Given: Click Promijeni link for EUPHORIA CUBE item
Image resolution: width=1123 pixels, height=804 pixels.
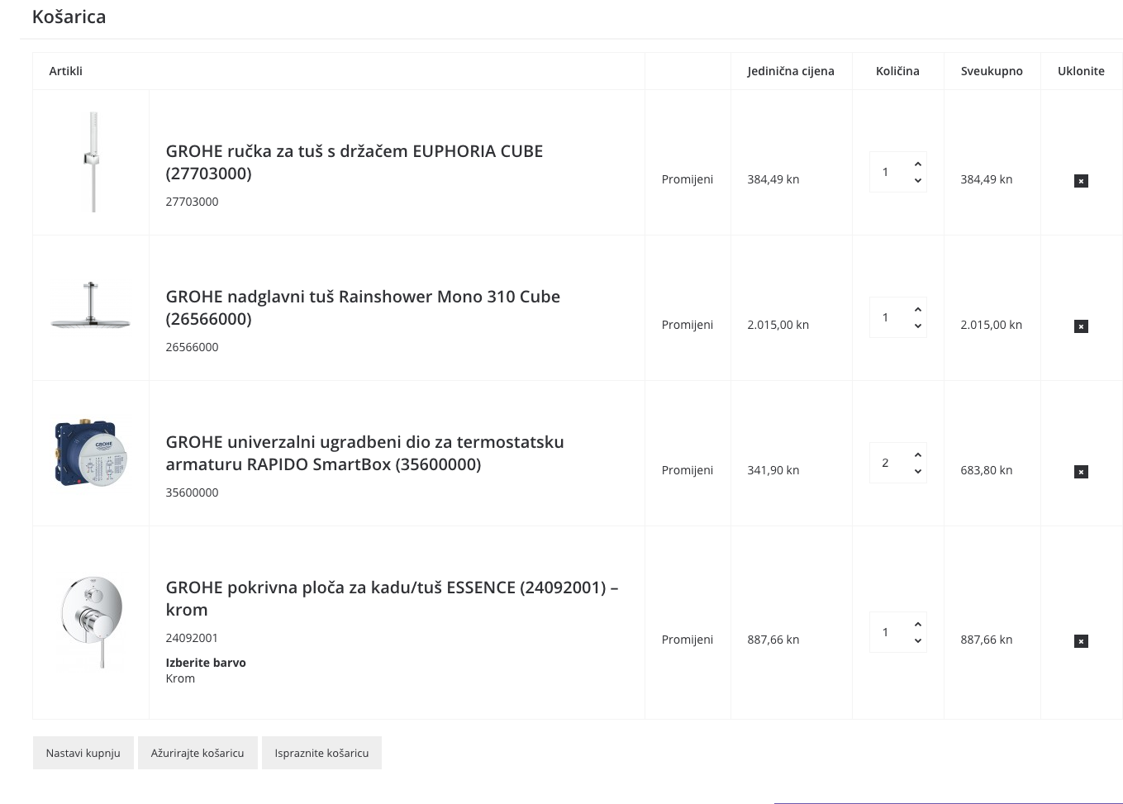Looking at the screenshot, I should (x=687, y=179).
